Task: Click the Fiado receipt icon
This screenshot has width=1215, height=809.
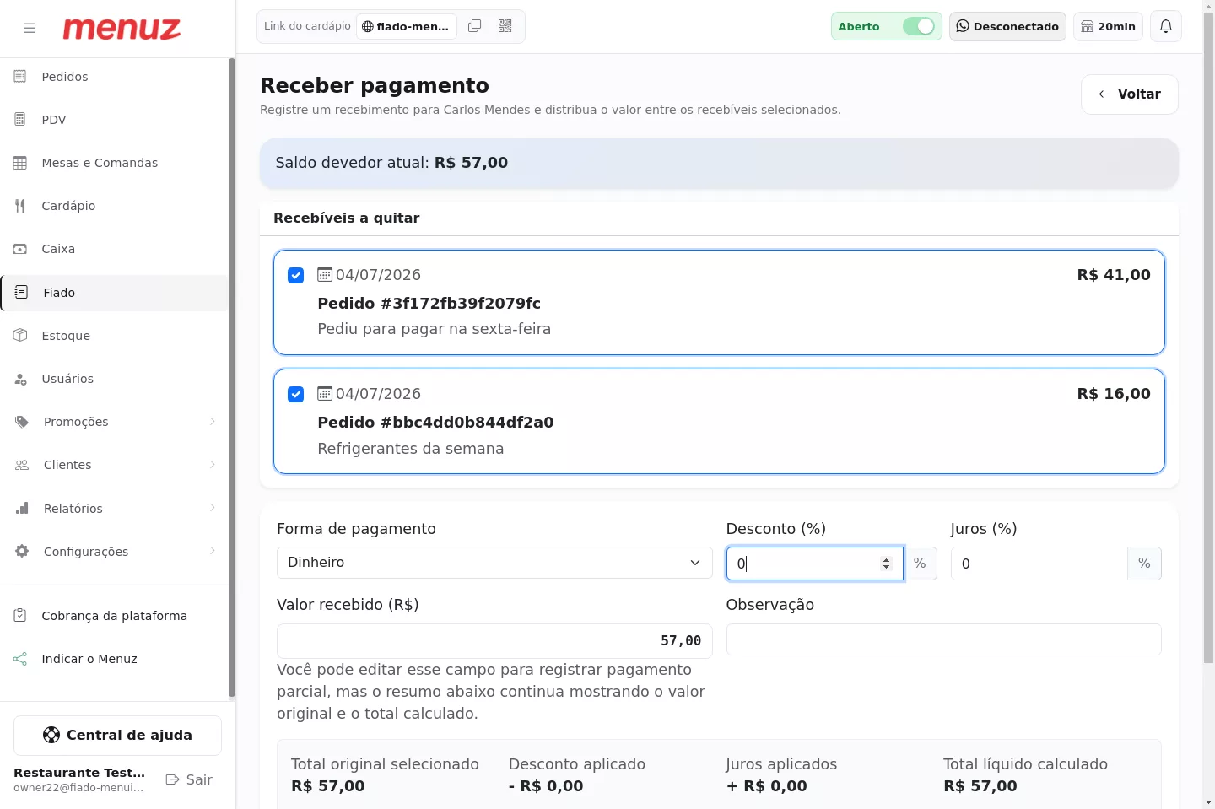Action: pos(22,292)
